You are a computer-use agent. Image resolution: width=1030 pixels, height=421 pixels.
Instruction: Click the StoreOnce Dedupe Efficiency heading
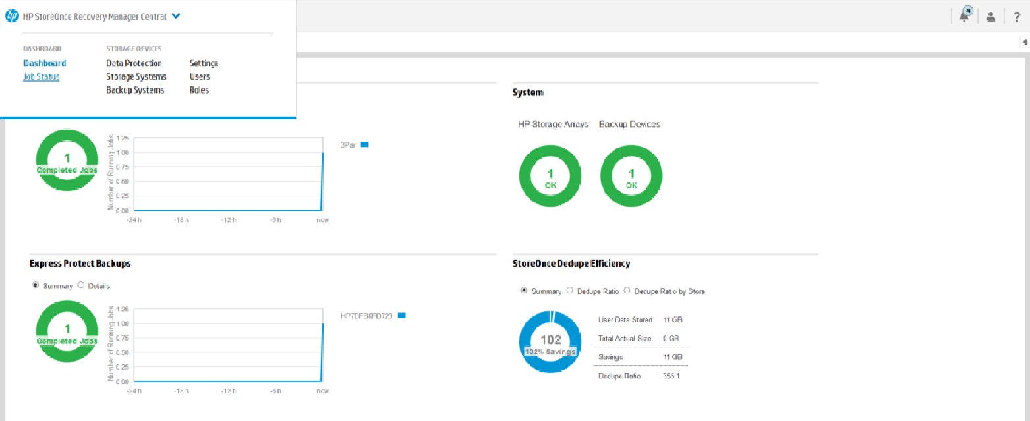571,263
